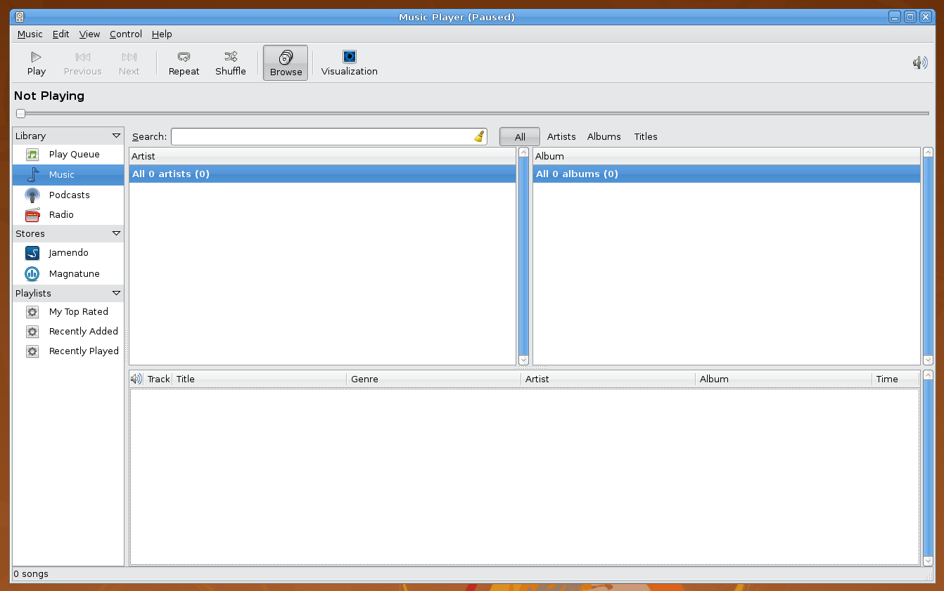Viewport: 944px width, 591px height.
Task: Open the My Top Rated playlist
Action: click(x=79, y=311)
